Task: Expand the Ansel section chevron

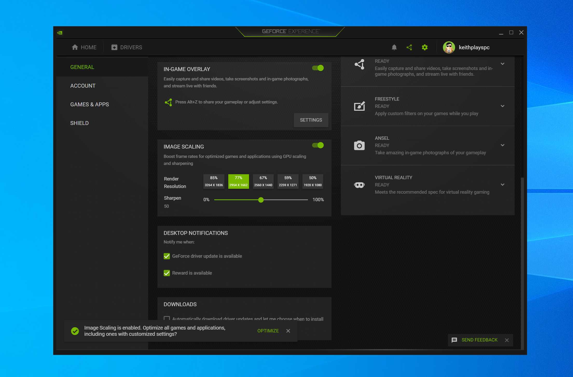Action: (x=502, y=145)
